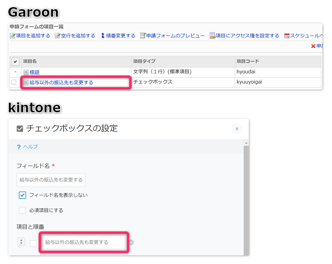Screen dimensions: 332x264
Task: Click the schedule calendar icon
Action: [x=287, y=36]
